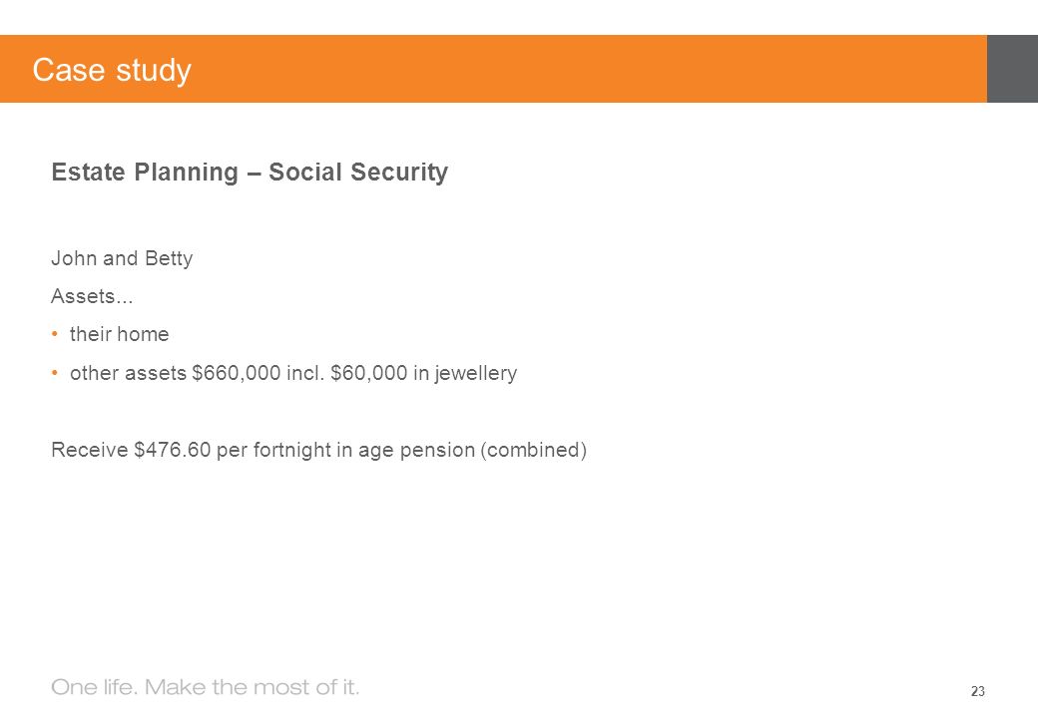Click the word 'Betty' in the names line
1038x718 pixels.
(x=169, y=258)
